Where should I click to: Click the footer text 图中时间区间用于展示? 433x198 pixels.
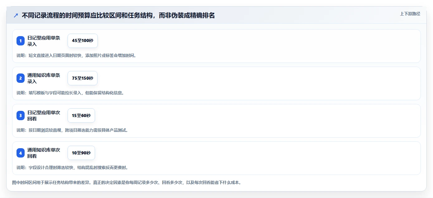(x=126, y=182)
